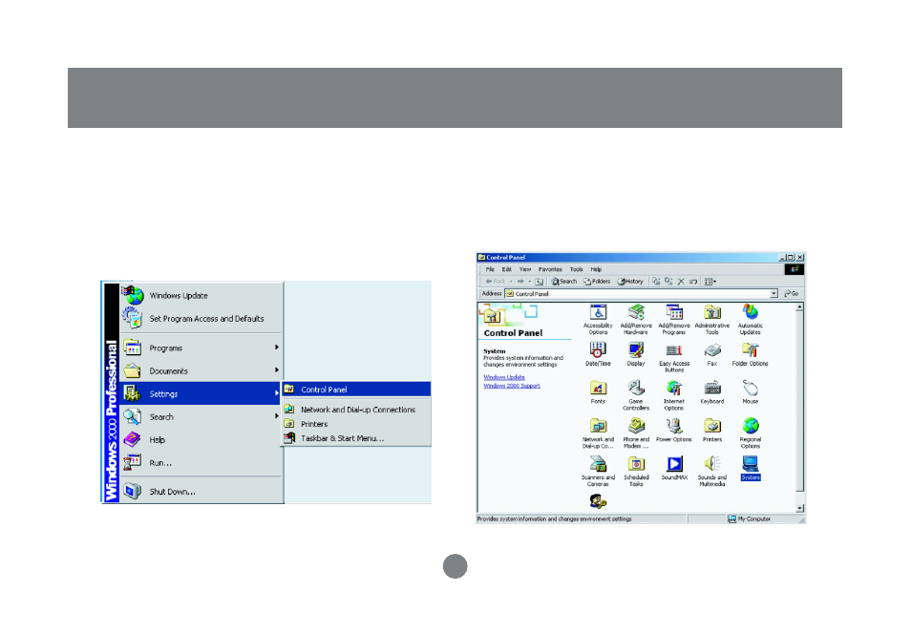The height and width of the screenshot is (634, 911).
Task: Open the View menu
Action: pos(525,269)
